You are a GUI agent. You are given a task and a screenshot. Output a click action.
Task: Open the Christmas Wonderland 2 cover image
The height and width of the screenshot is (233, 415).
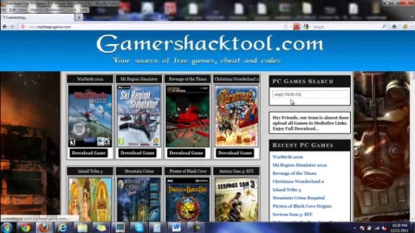(237, 116)
